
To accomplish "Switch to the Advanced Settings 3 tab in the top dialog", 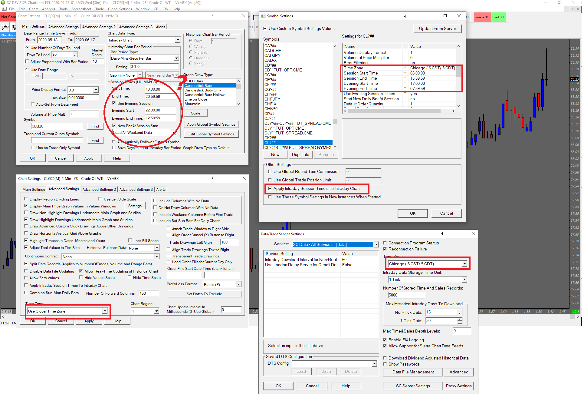I will click(136, 27).
